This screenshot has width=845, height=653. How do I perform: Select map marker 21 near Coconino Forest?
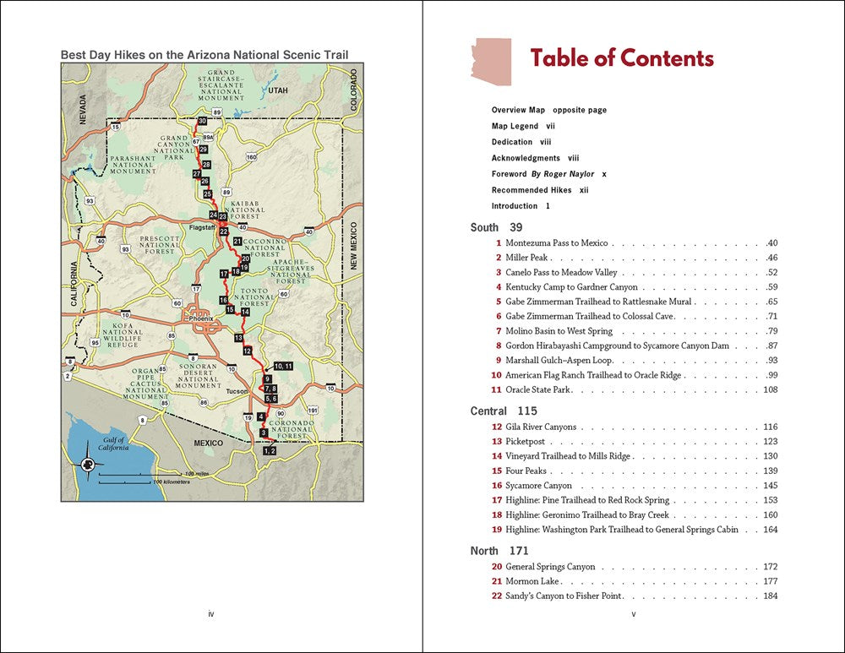[238, 242]
